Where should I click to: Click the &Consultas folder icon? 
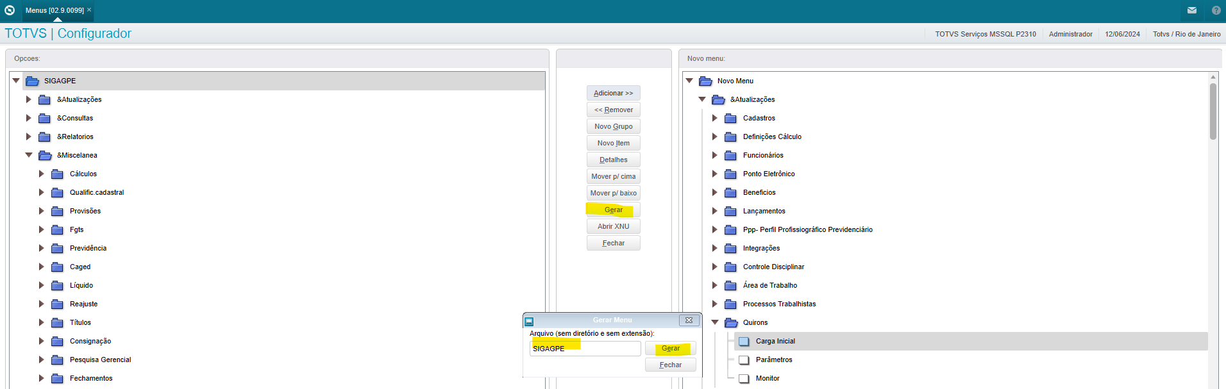click(44, 118)
